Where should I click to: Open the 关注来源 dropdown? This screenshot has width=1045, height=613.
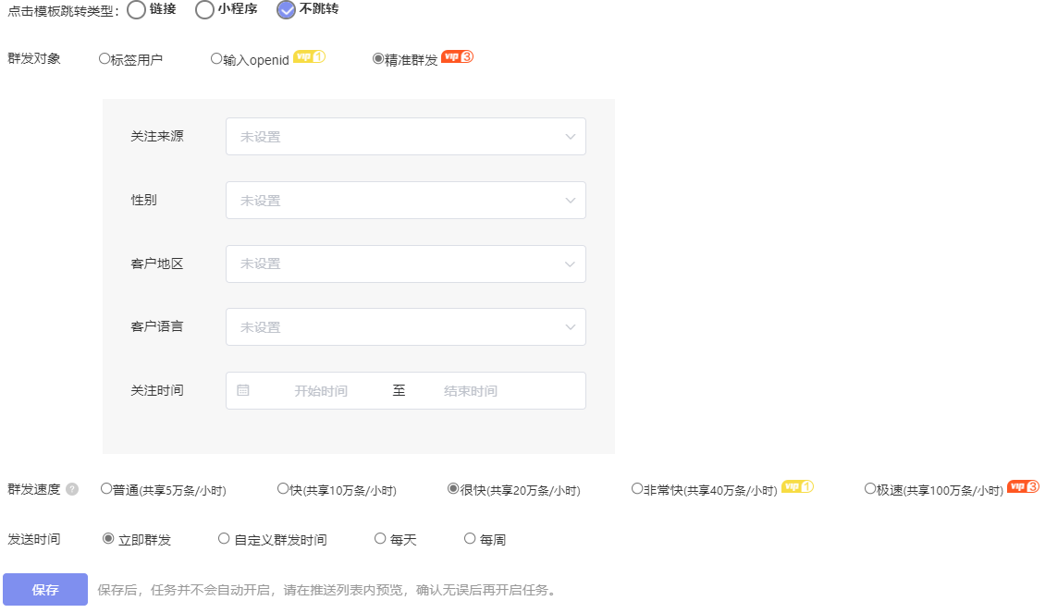coord(406,136)
